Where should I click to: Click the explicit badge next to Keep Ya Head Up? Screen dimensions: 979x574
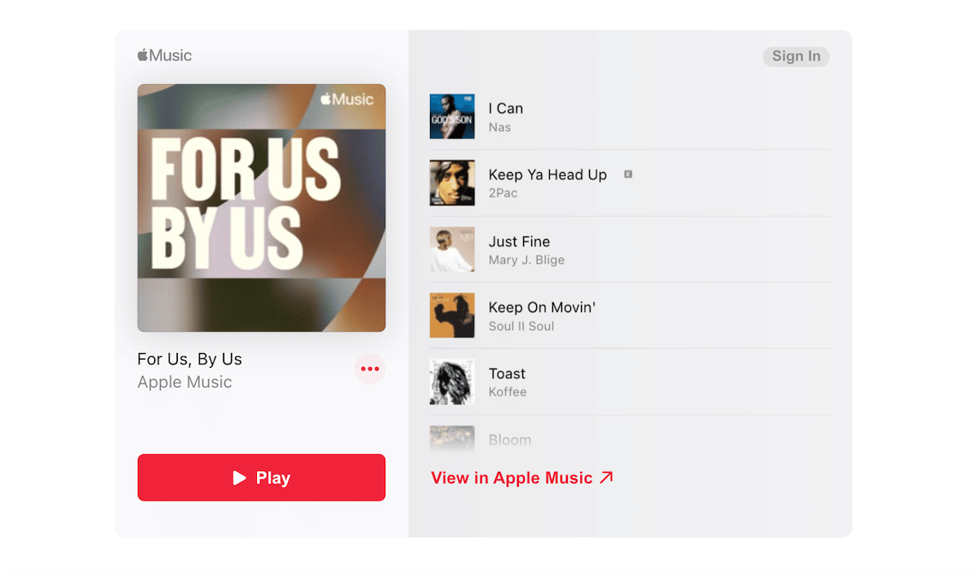click(628, 174)
